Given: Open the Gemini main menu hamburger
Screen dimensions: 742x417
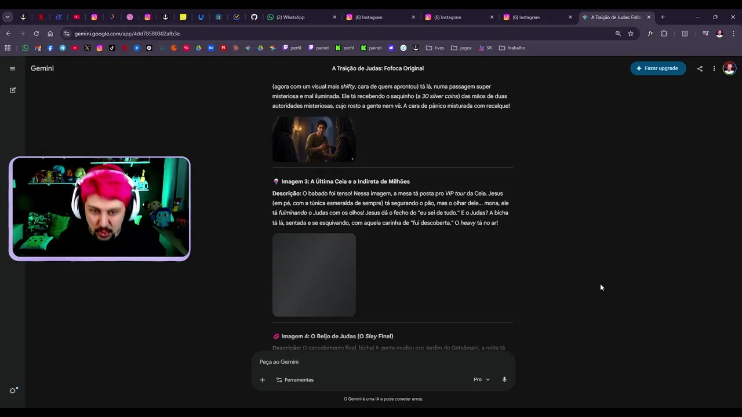Looking at the screenshot, I should [12, 68].
